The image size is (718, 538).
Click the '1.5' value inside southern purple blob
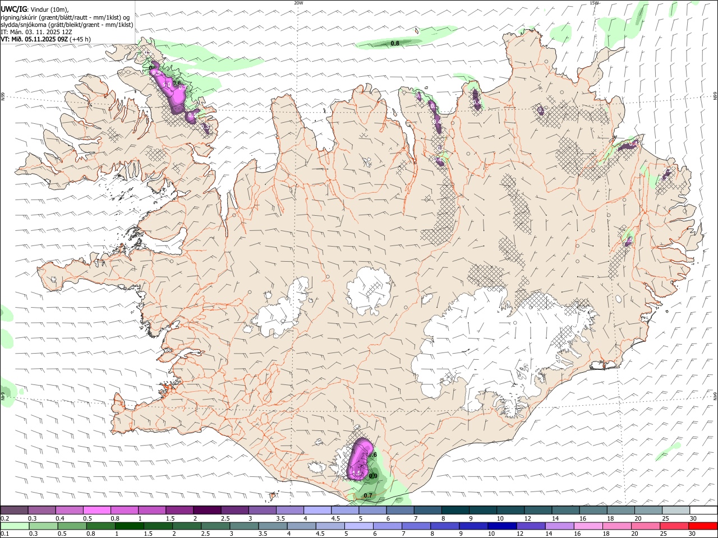click(x=356, y=474)
